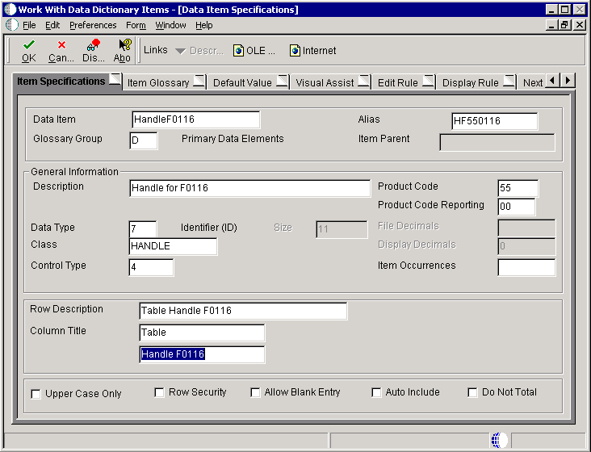The height and width of the screenshot is (452, 591).
Task: Click the Links toolbar label
Action: click(x=155, y=50)
